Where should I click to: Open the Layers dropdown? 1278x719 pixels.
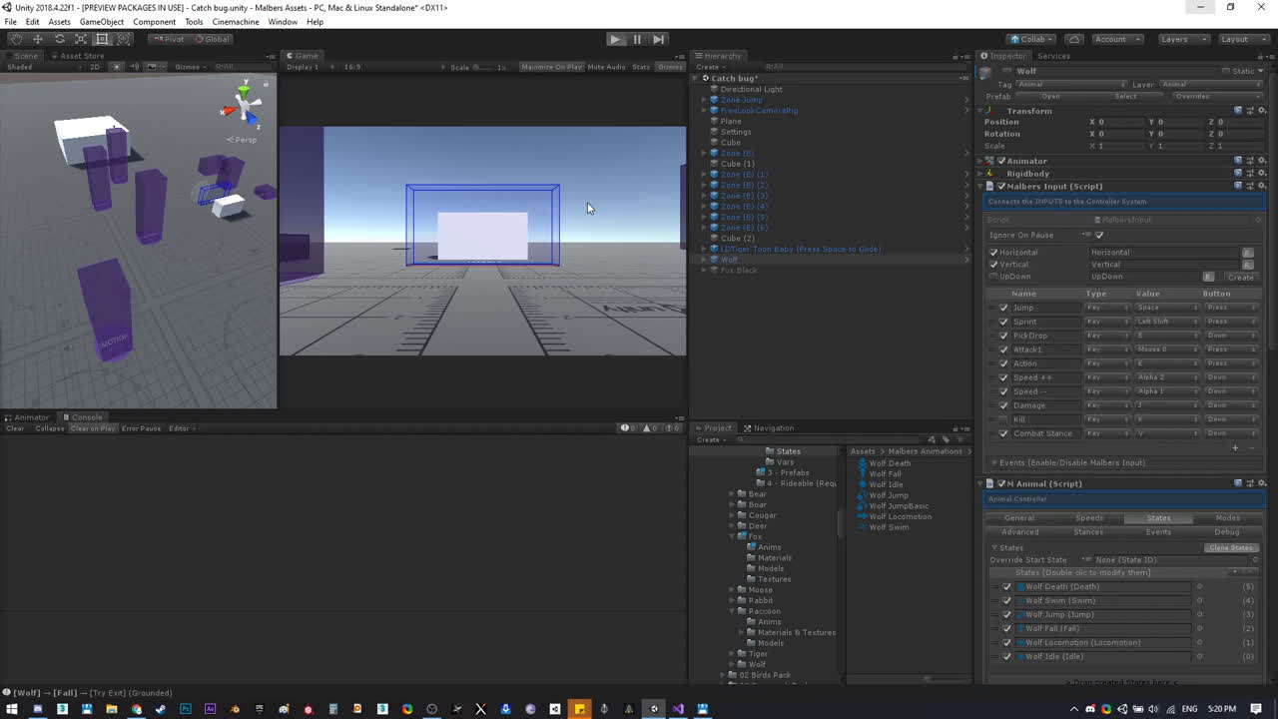(x=1180, y=39)
